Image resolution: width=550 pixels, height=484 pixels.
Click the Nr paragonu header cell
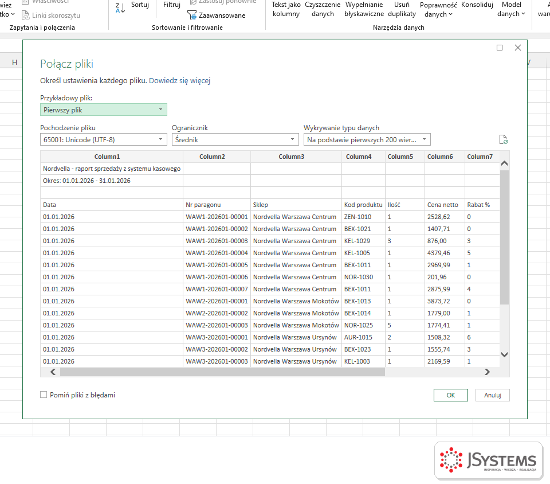217,205
